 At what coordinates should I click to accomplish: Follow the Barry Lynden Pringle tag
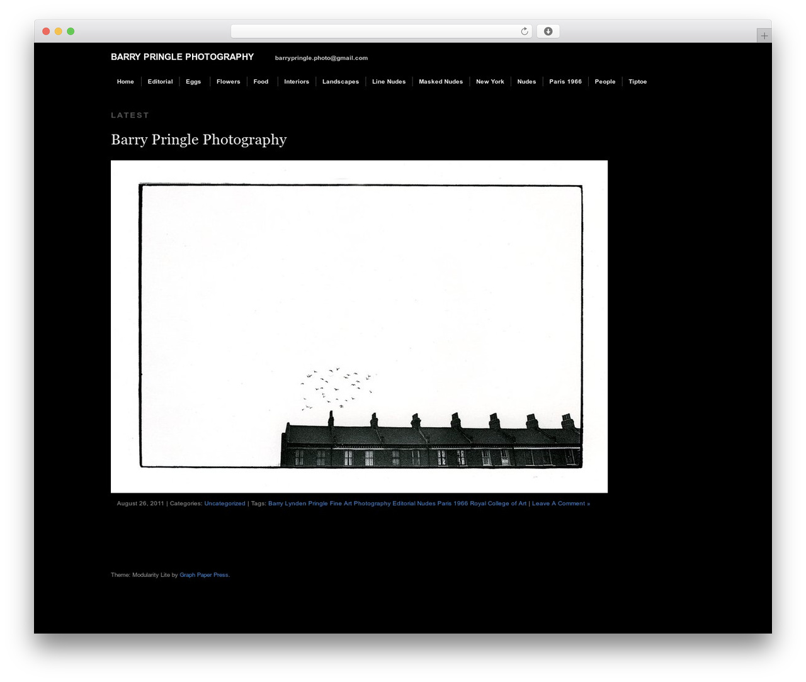tap(298, 503)
